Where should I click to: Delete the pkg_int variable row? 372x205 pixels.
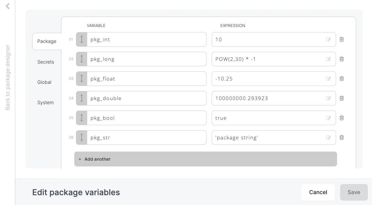click(x=341, y=39)
